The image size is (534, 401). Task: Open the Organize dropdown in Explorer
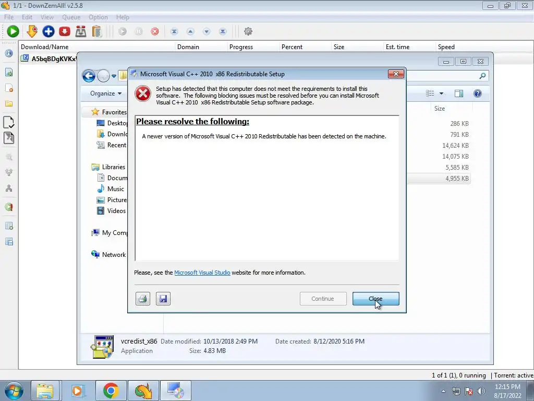(105, 93)
